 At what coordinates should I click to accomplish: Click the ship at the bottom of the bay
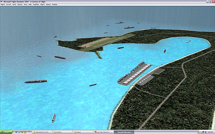[x=54, y=118]
